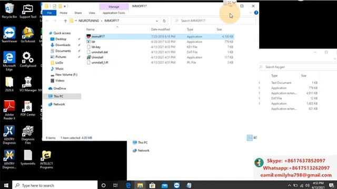The height and width of the screenshot is (189, 337).
Task: Select the uninstall_l.ifl file
Action: (160, 62)
